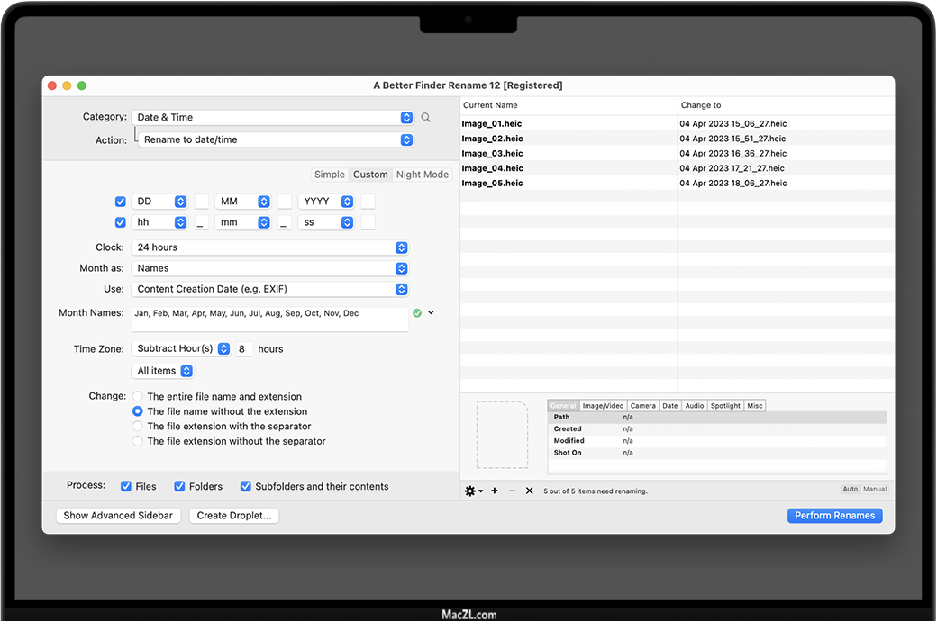Click the Create Droplet... button
This screenshot has width=937, height=621.
pos(234,516)
